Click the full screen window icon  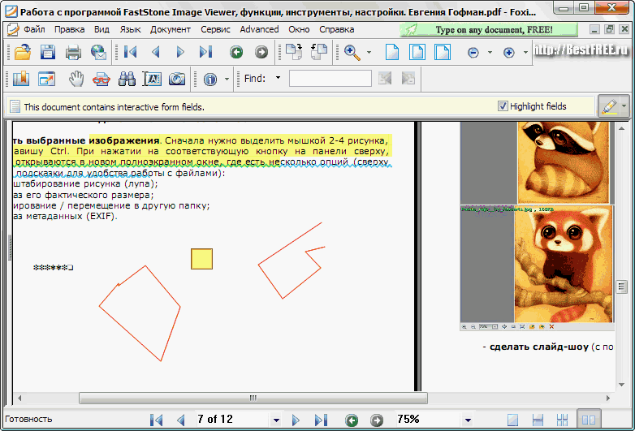point(46,79)
